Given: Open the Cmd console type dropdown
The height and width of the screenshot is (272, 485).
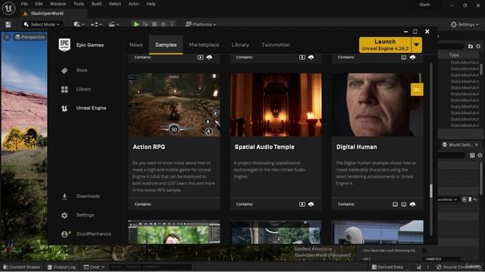Looking at the screenshot, I should pos(94,267).
